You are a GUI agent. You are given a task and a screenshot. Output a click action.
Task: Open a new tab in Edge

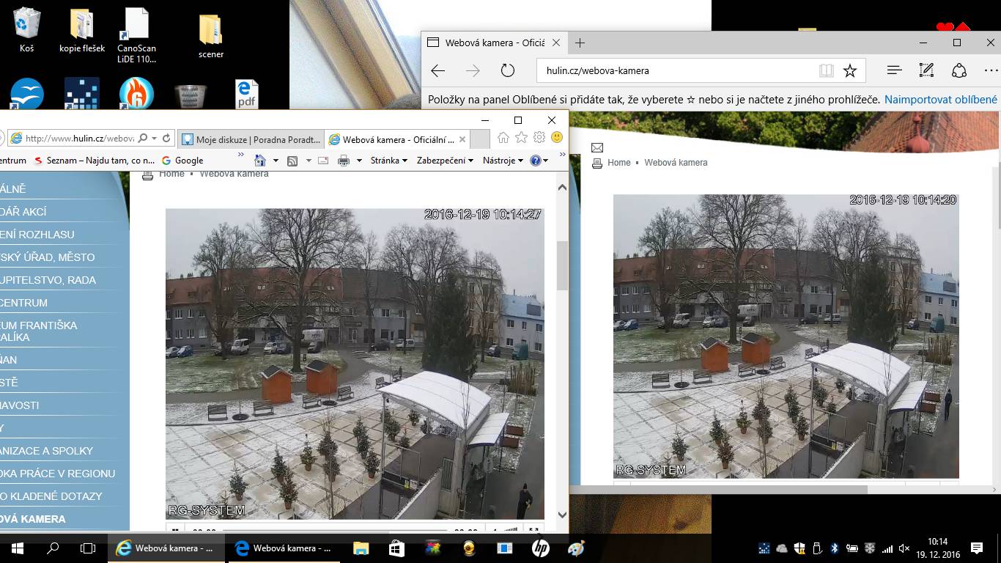[x=580, y=43]
